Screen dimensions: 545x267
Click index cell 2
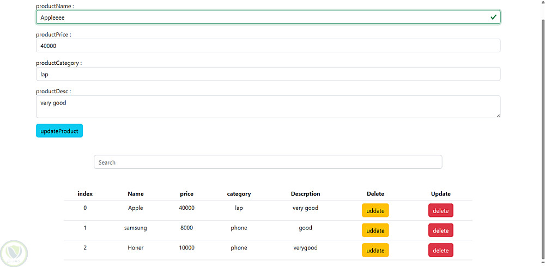(x=85, y=248)
